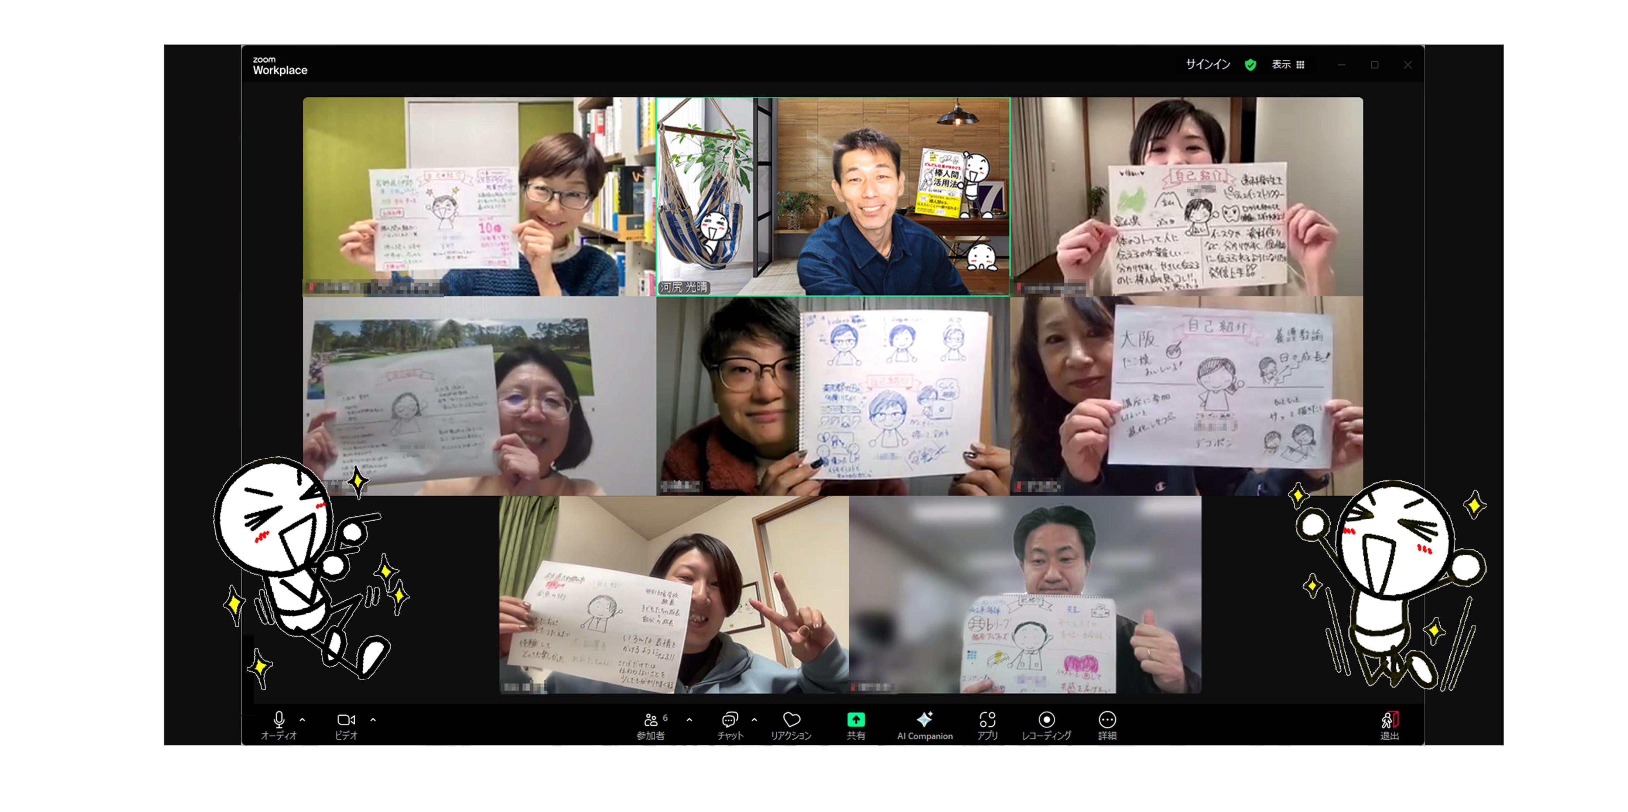
Task: Expand audio options chevron next to オーディオ
Action: pyautogui.click(x=302, y=720)
